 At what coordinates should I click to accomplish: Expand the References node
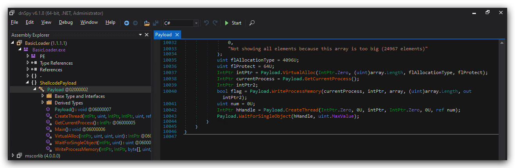(x=27, y=69)
